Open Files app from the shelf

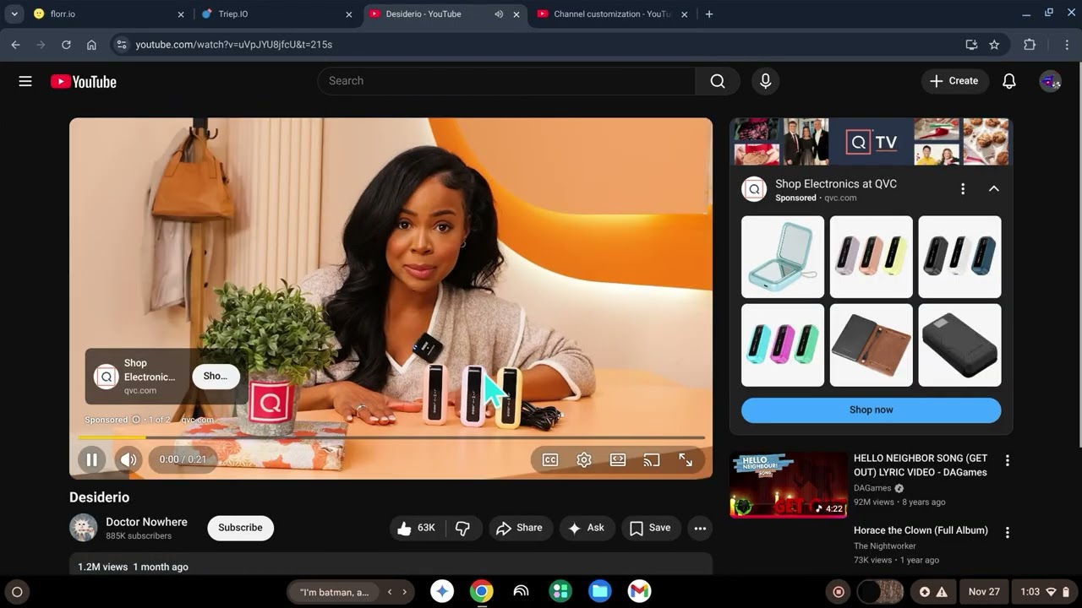point(600,592)
